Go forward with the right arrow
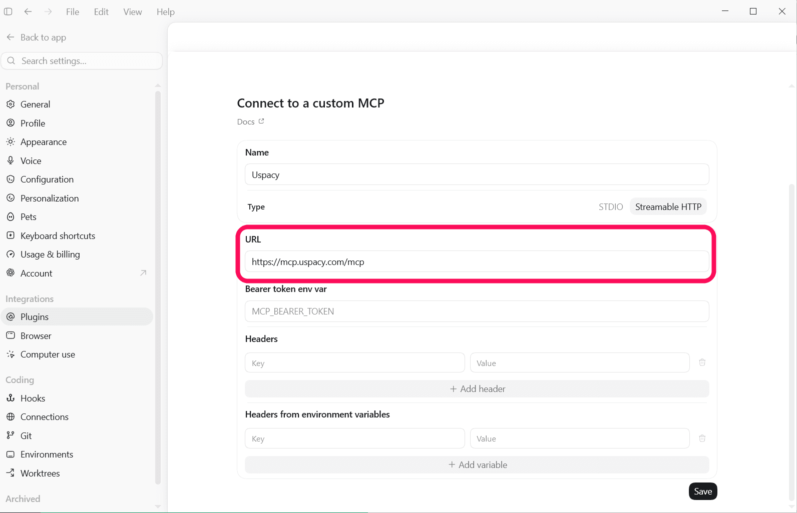Screen dimensions: 797x513 coord(48,11)
